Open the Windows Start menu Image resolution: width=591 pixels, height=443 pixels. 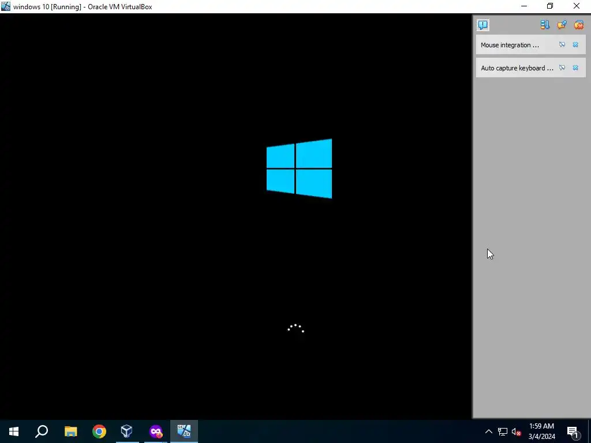[x=14, y=431]
